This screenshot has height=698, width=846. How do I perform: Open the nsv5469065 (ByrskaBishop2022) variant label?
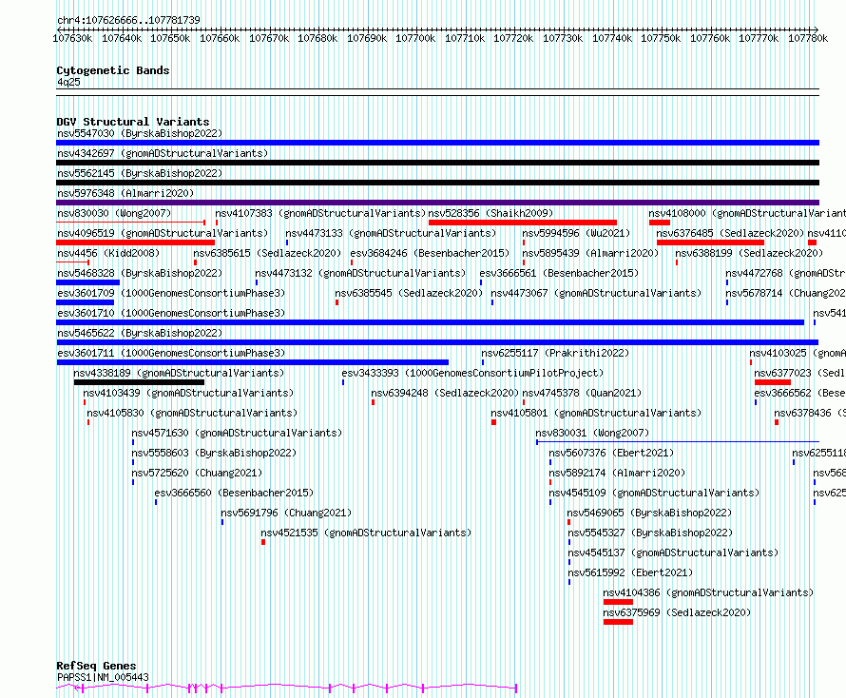tap(649, 513)
